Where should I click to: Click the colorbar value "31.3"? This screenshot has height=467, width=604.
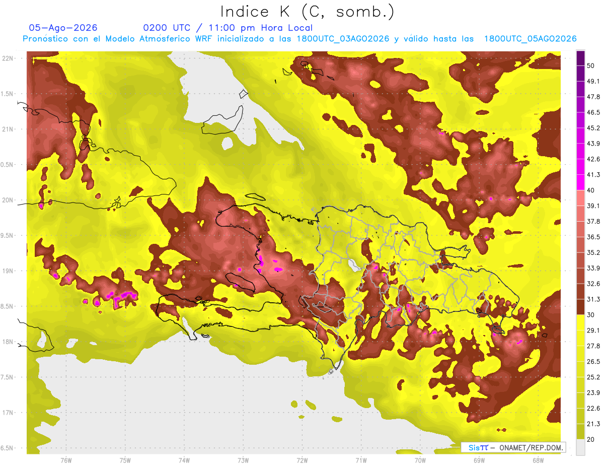(x=593, y=299)
